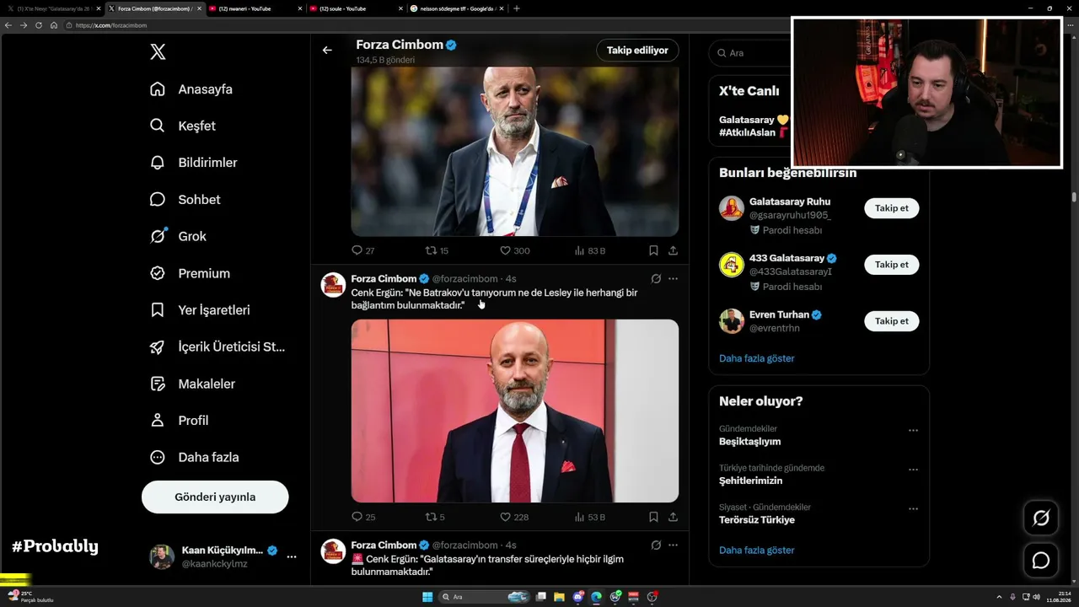Open Grok from the sidebar
The image size is (1079, 607).
[178, 236]
